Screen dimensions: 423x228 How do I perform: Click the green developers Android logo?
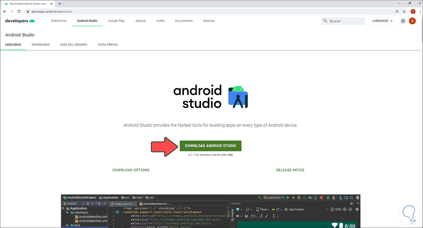pyautogui.click(x=31, y=21)
